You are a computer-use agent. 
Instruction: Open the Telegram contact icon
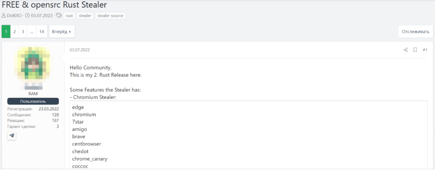coord(11,135)
